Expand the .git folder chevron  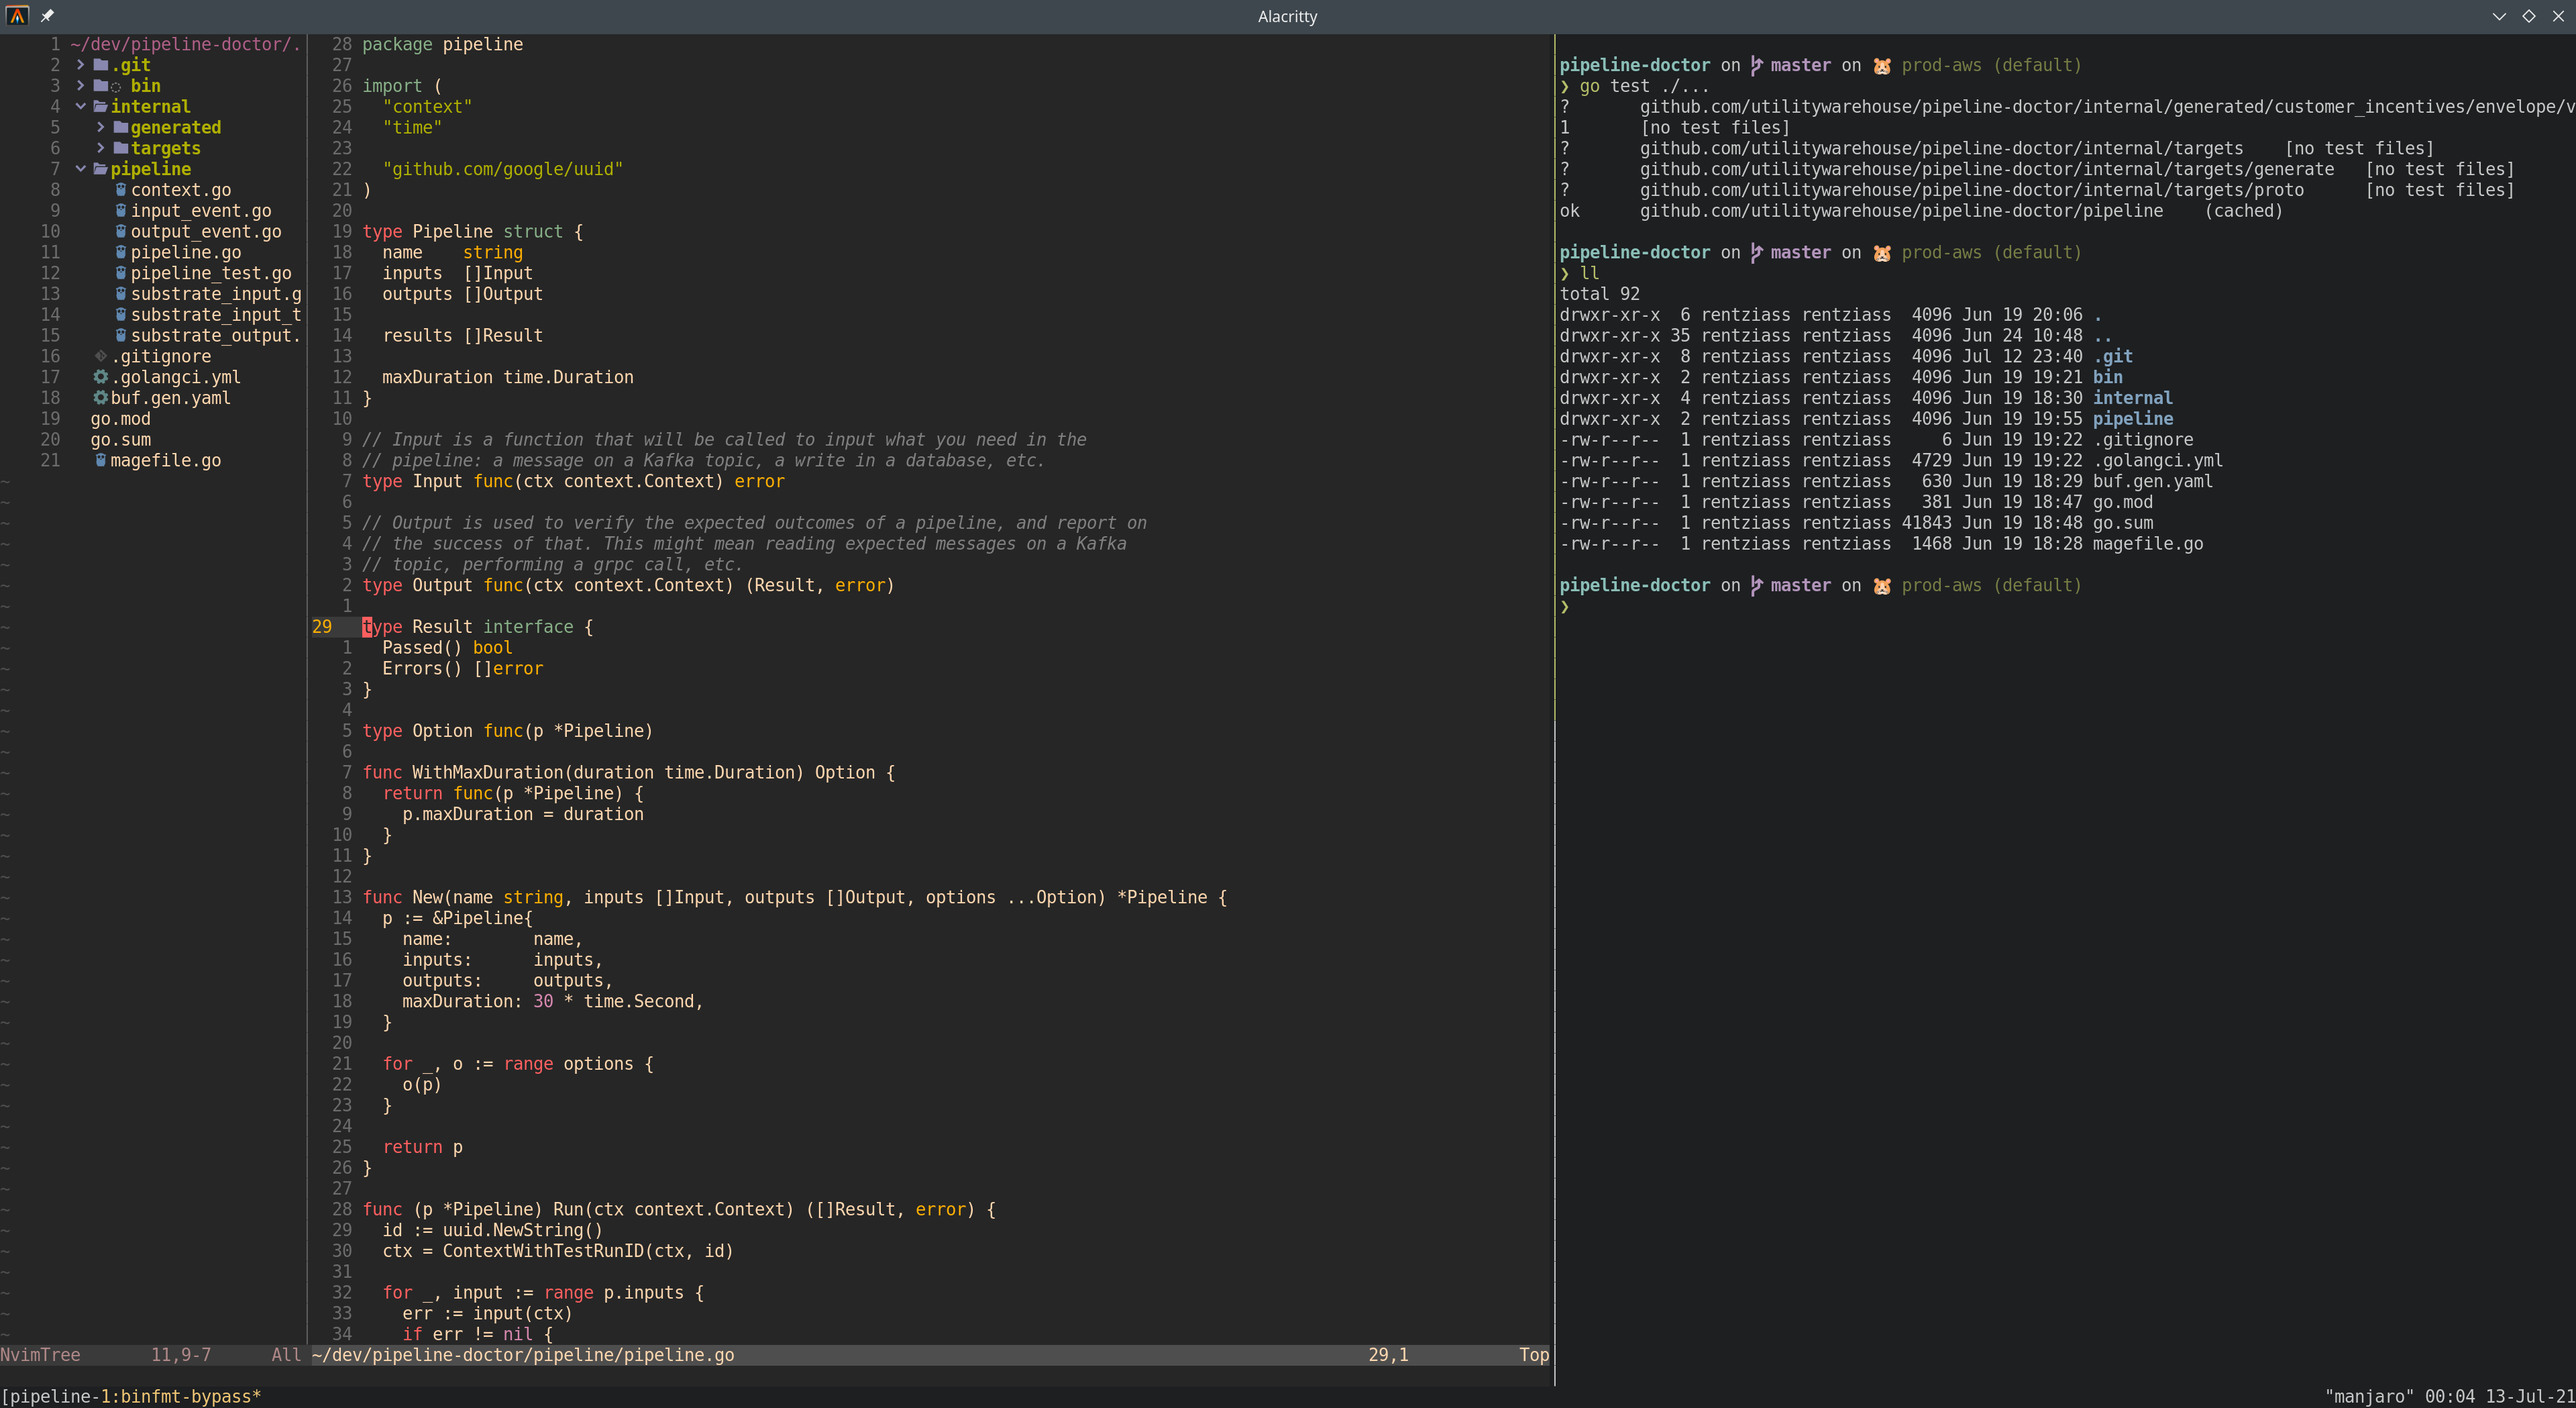coord(81,65)
